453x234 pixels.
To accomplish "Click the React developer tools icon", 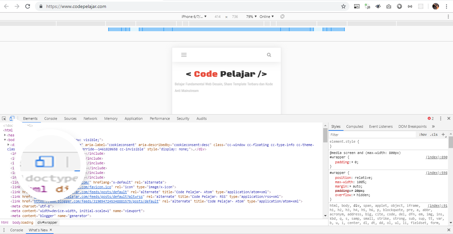I will click(421, 6).
